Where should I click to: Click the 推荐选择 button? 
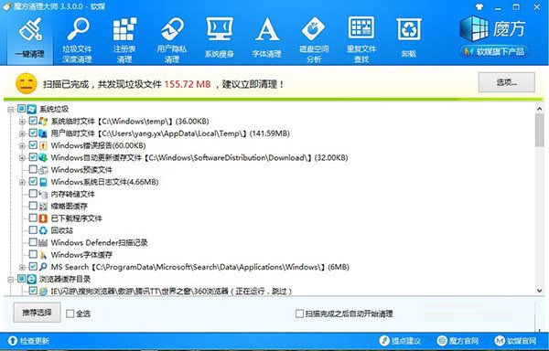tap(38, 313)
